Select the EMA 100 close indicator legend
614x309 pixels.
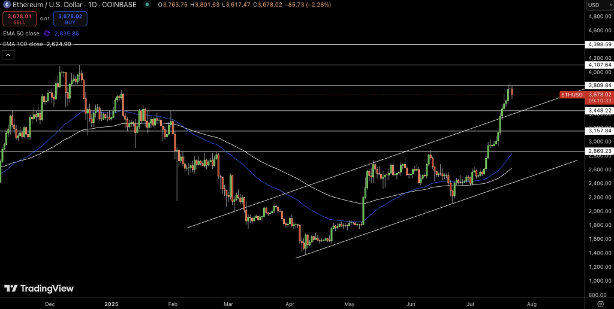(x=23, y=44)
